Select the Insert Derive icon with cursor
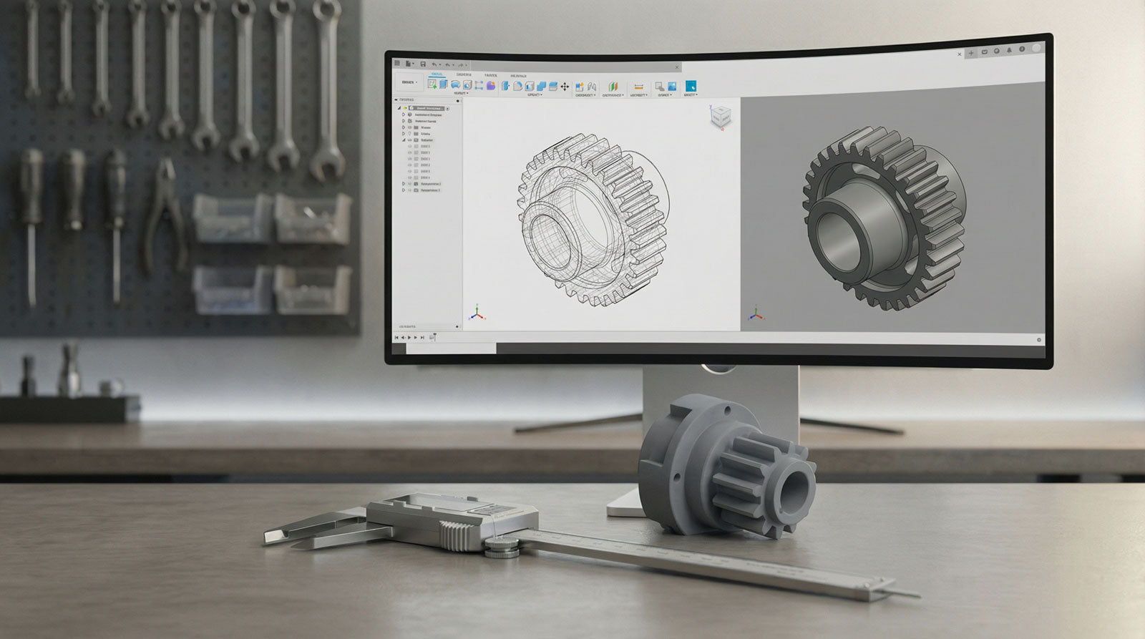Screen dimensions: 1145x639 (x=659, y=87)
